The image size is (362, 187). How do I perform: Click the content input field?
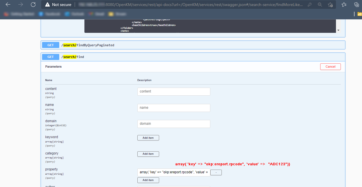[x=174, y=92]
